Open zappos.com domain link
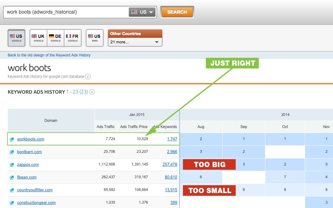 [x=28, y=165]
